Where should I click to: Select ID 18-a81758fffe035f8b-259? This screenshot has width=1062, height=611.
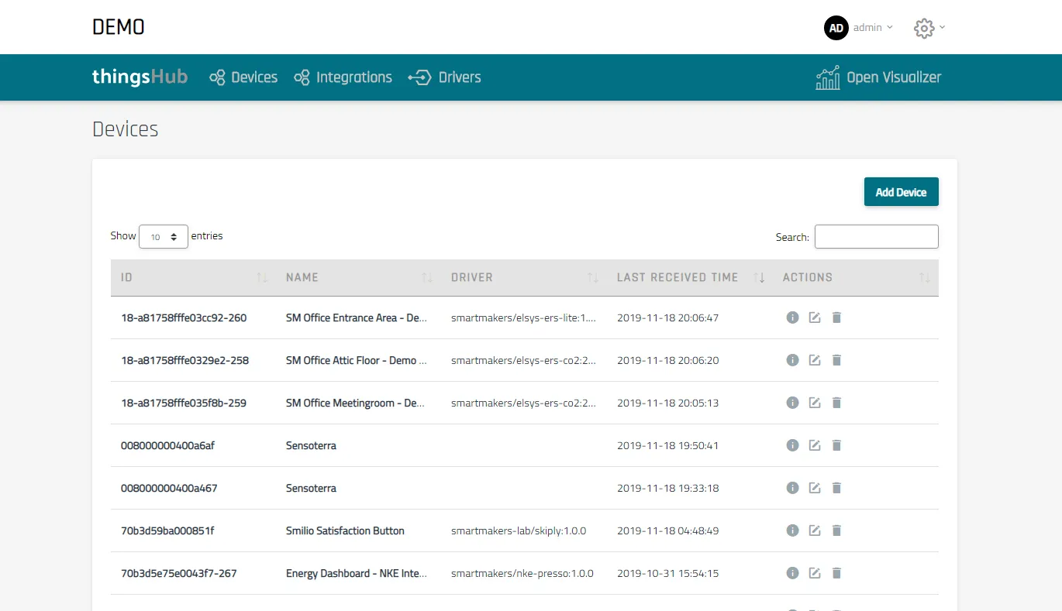[x=184, y=403]
